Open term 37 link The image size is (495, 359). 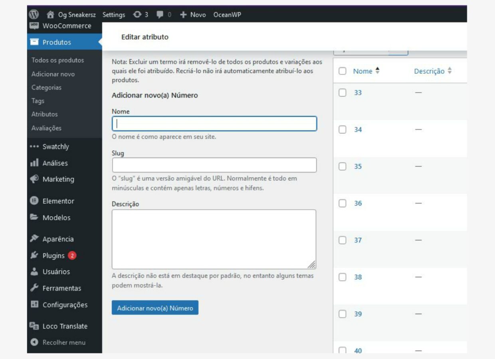pos(358,240)
